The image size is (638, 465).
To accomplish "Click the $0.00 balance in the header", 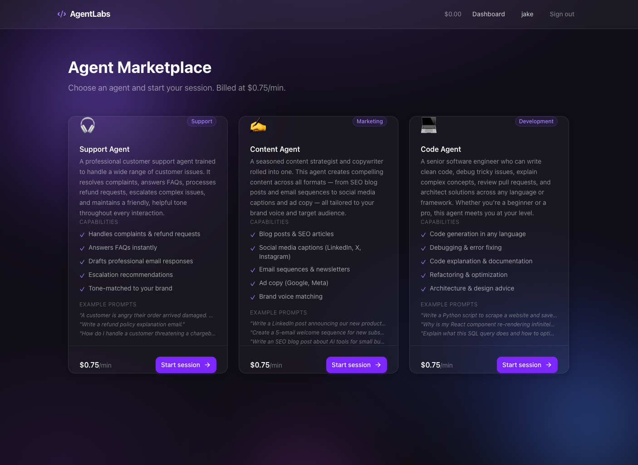I will pyautogui.click(x=452, y=14).
